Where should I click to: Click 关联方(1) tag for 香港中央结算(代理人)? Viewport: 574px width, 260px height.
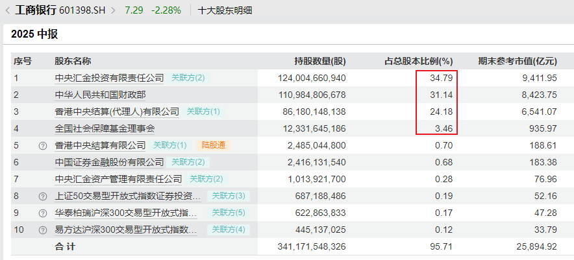[203, 112]
